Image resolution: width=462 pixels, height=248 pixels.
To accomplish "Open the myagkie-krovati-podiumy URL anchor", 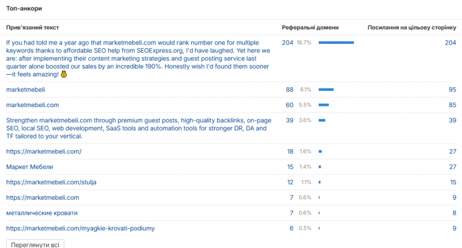I will (x=81, y=228).
